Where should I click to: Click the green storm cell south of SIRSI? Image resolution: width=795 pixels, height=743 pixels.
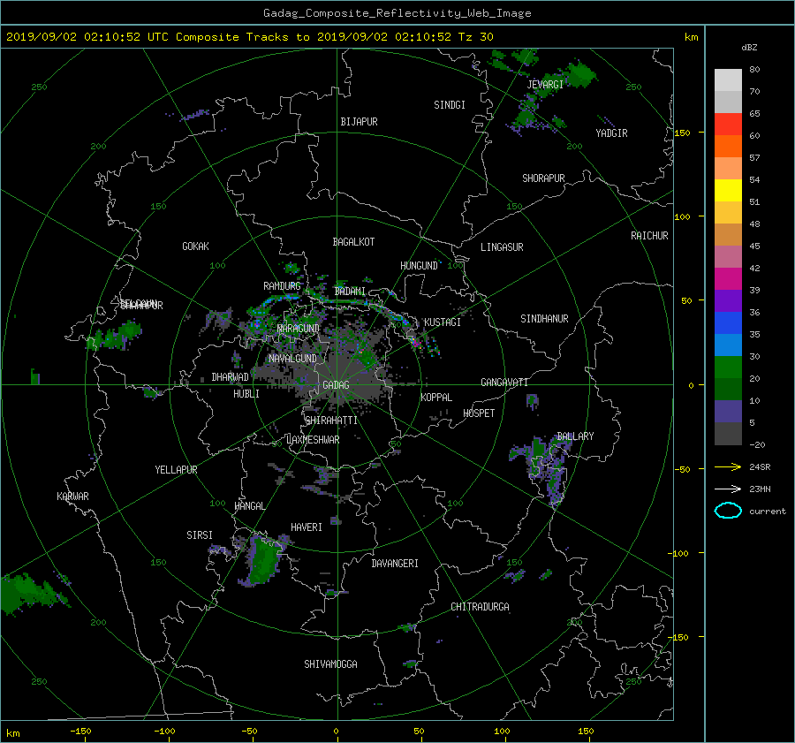point(263,562)
